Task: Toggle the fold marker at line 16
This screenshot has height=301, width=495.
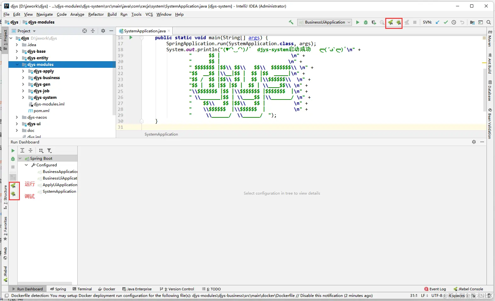Action: (x=142, y=38)
